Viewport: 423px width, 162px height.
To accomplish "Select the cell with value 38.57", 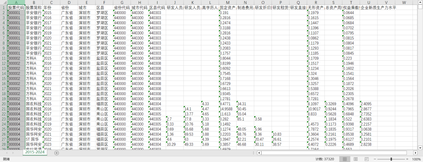I will tap(280, 144).
